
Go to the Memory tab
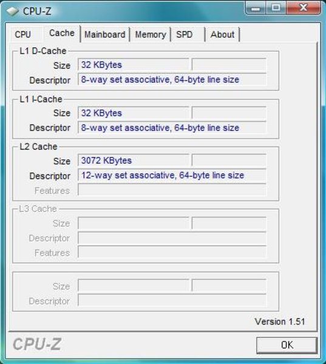point(151,35)
